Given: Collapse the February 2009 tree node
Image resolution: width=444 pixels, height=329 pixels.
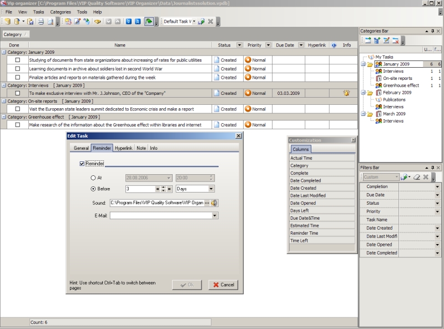Looking at the screenshot, I should [x=362, y=93].
